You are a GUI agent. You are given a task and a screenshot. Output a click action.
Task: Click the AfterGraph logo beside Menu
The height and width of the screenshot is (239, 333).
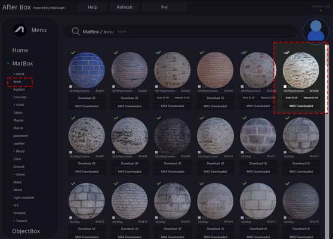coord(20,30)
